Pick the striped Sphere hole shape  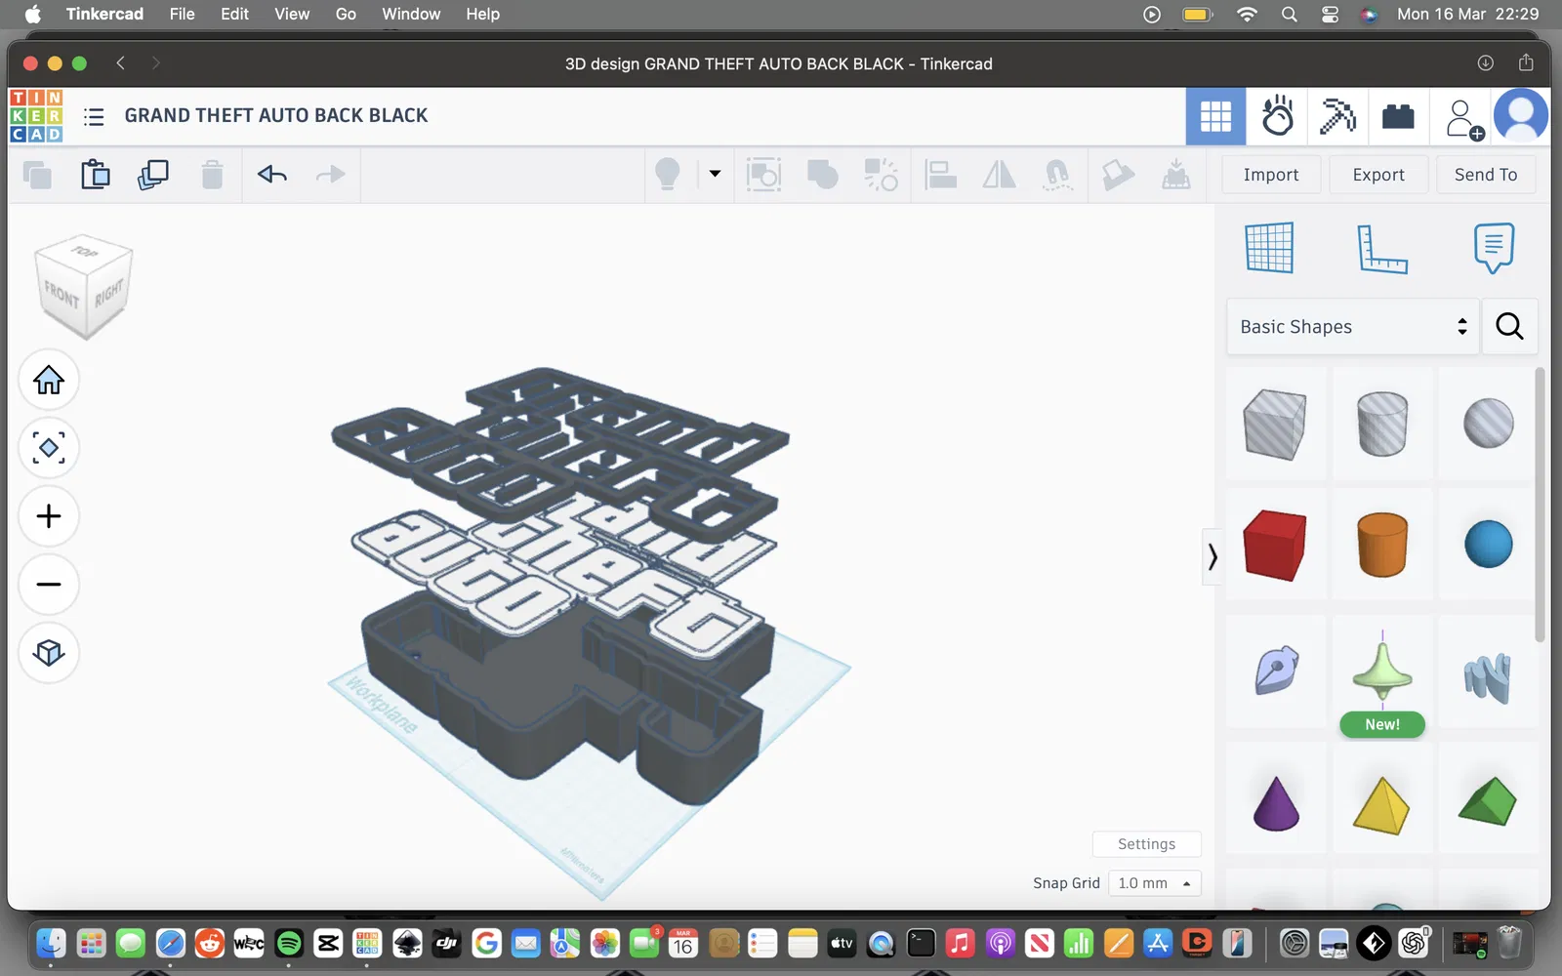click(1489, 424)
